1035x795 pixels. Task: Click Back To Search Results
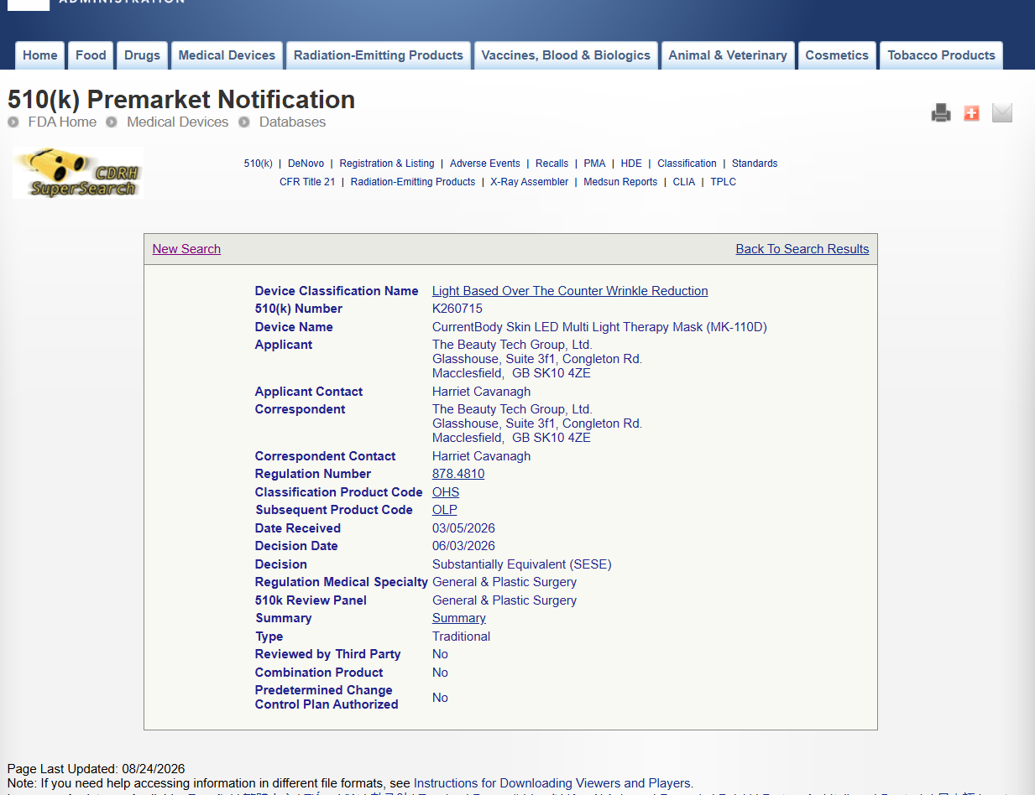802,249
